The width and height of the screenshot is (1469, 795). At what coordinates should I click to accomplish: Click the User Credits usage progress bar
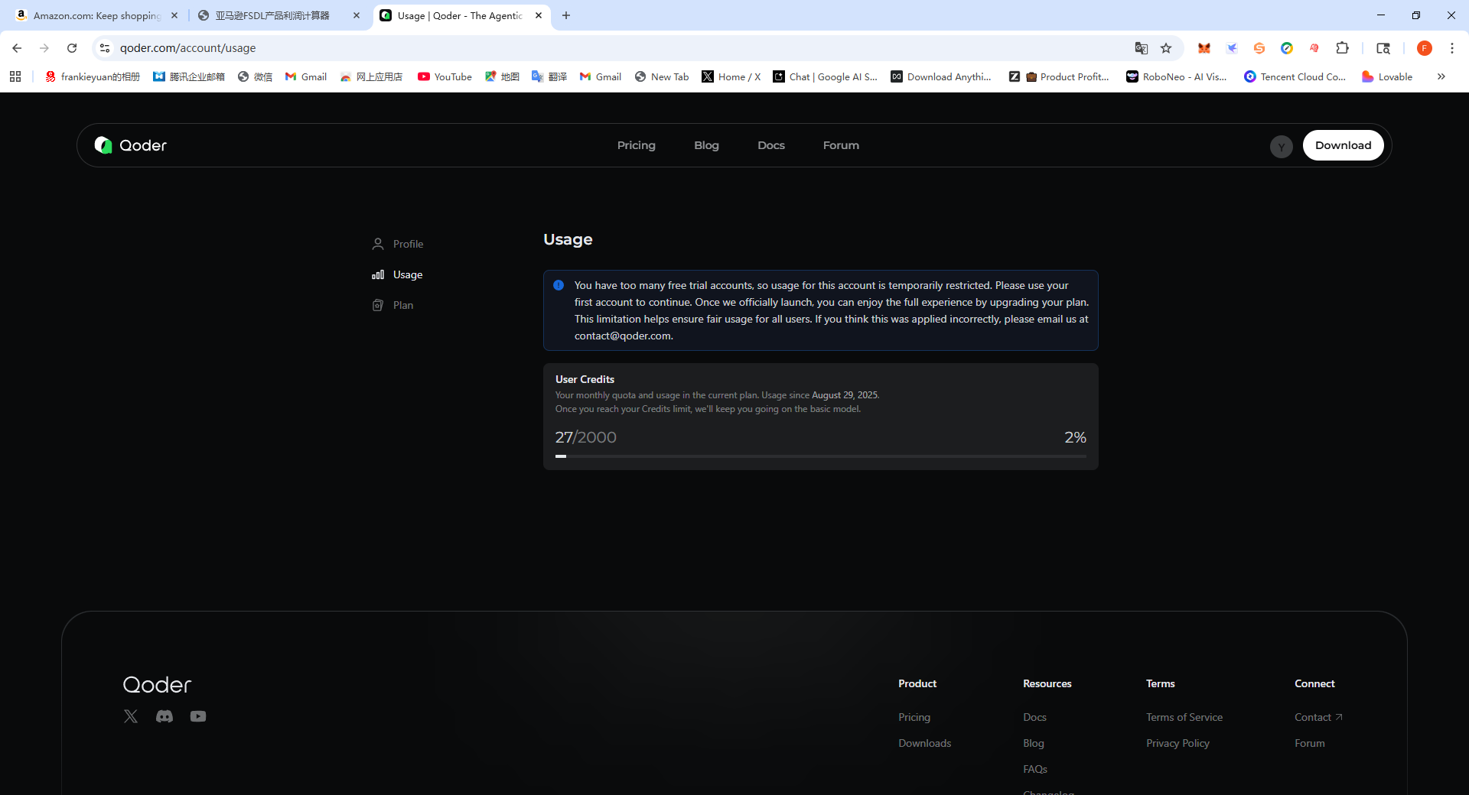(x=821, y=456)
